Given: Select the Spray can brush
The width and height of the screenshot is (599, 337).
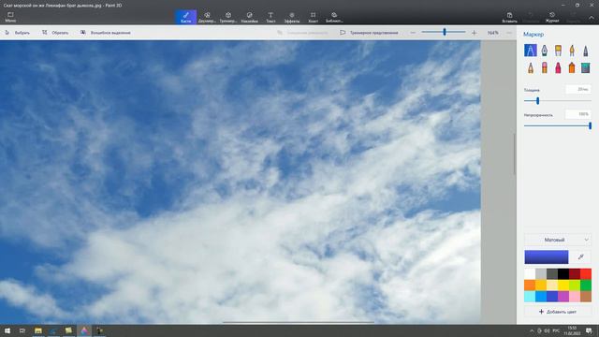Looking at the screenshot, I should point(572,68).
